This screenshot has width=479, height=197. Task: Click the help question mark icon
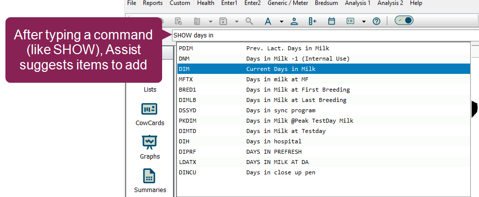[376, 21]
